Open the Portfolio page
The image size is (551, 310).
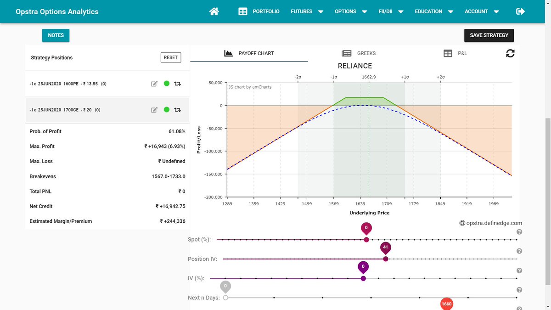point(259,11)
